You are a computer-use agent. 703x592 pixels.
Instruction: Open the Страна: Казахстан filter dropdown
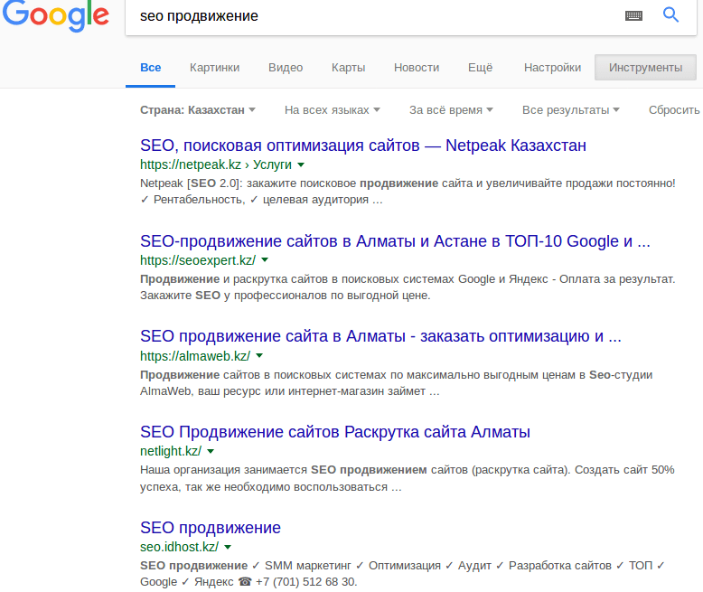pyautogui.click(x=198, y=110)
